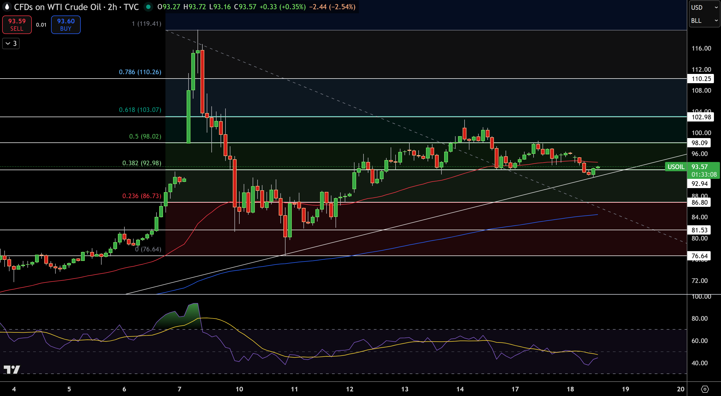The image size is (721, 396).
Task: Open the BLL unit dropdown
Action: (x=704, y=21)
